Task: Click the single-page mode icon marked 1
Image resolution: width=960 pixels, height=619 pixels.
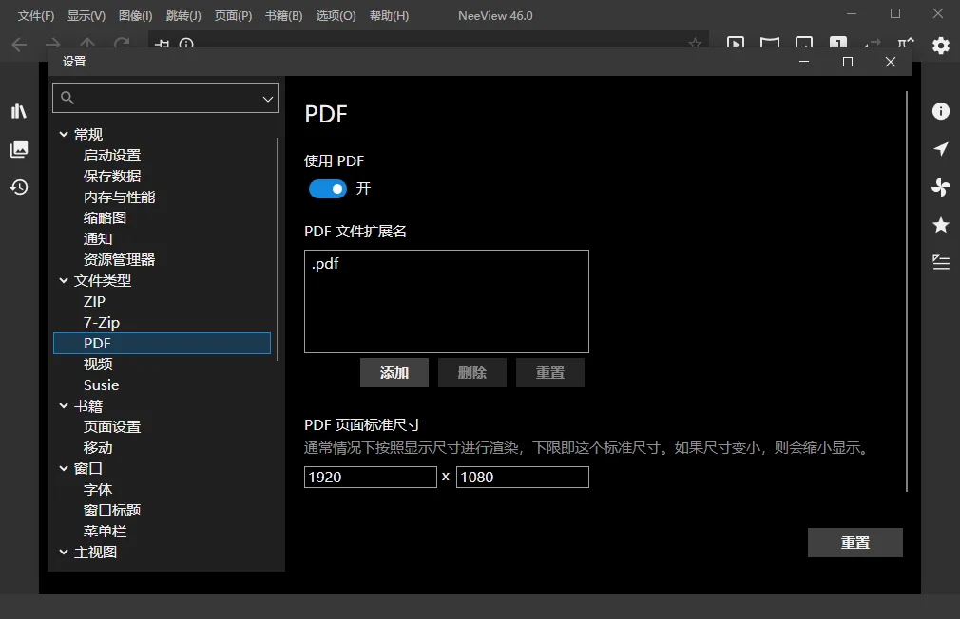Action: [x=838, y=43]
